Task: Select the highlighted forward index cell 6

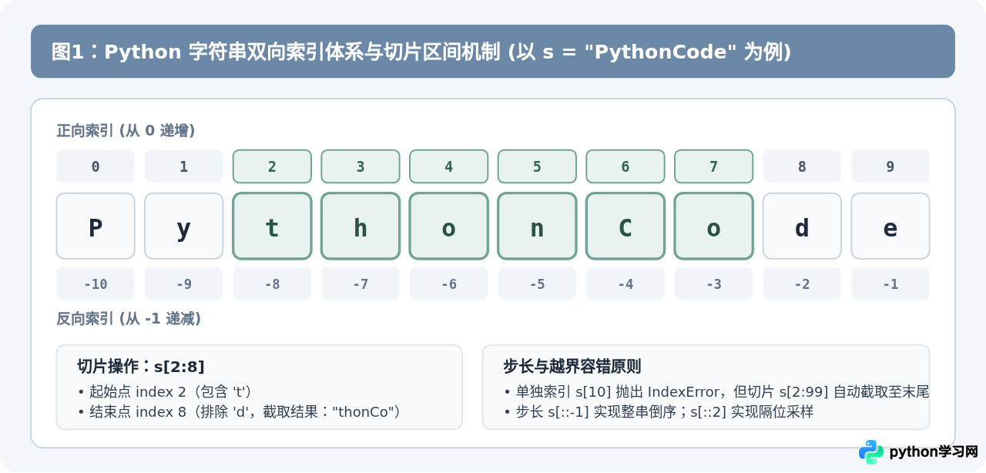Action: tap(625, 166)
